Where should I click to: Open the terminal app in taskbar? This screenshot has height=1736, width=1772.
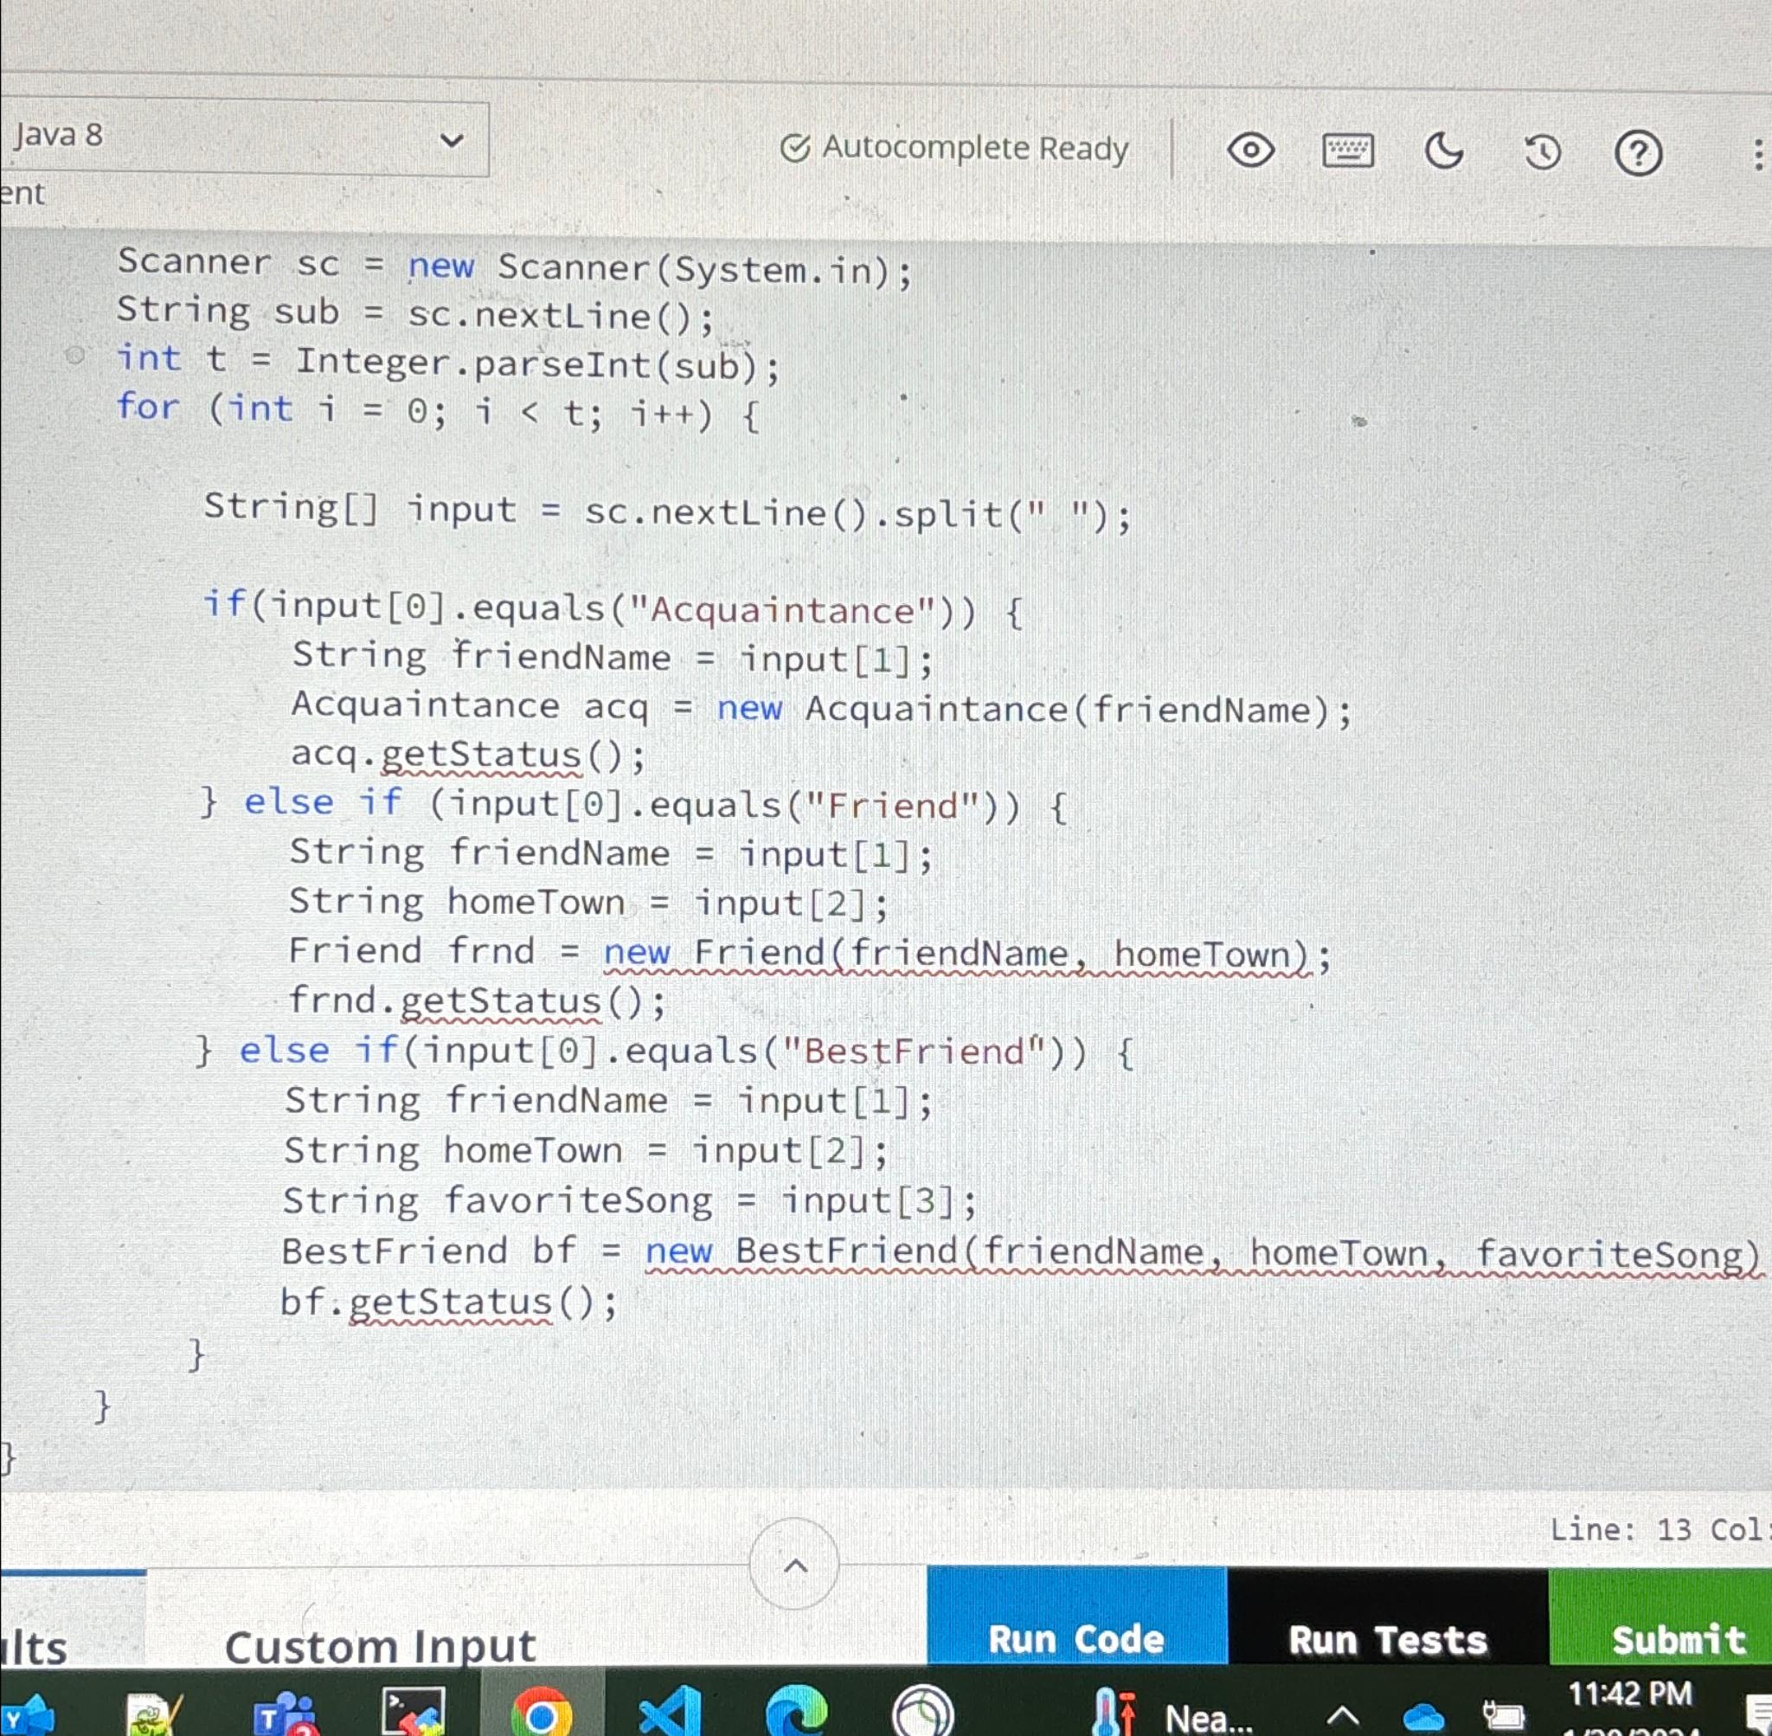[414, 1712]
